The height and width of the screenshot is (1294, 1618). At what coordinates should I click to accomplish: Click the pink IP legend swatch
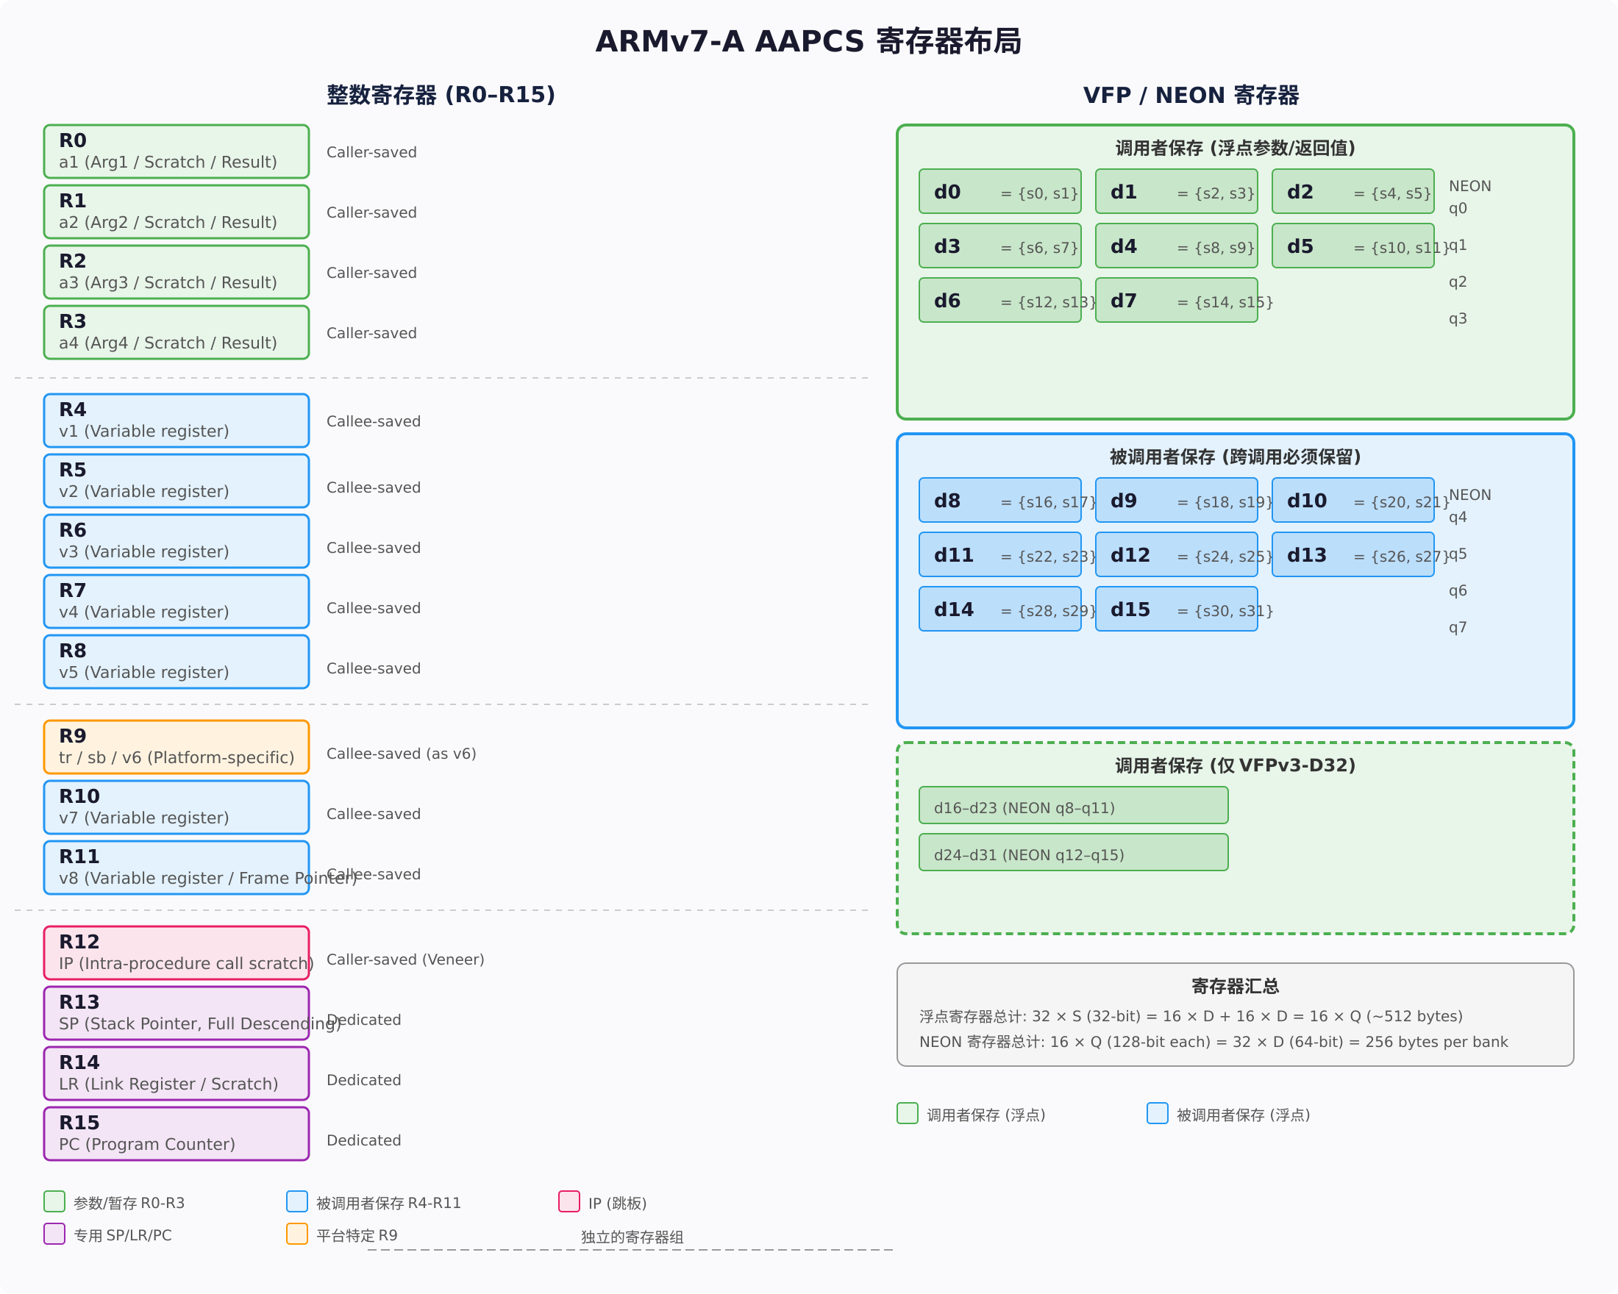point(569,1201)
